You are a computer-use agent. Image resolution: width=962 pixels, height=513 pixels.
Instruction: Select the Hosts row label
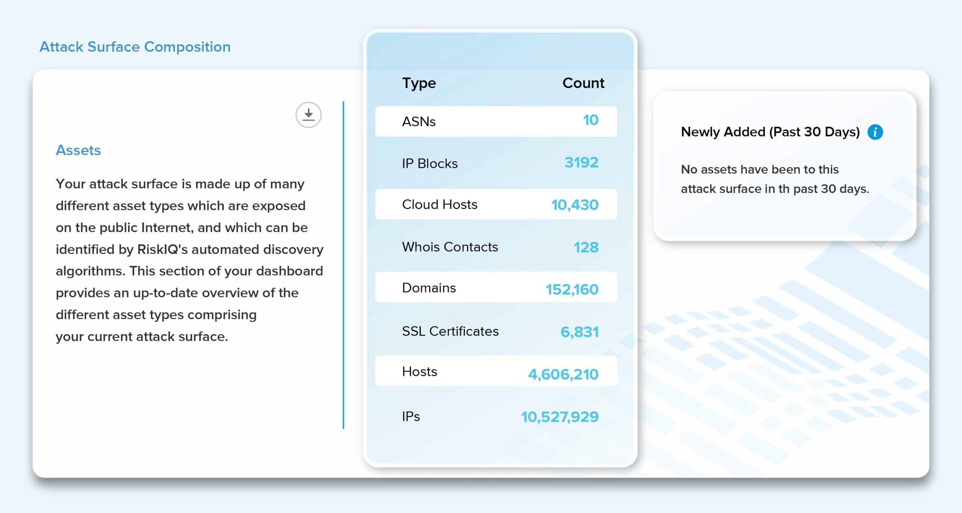(x=419, y=372)
